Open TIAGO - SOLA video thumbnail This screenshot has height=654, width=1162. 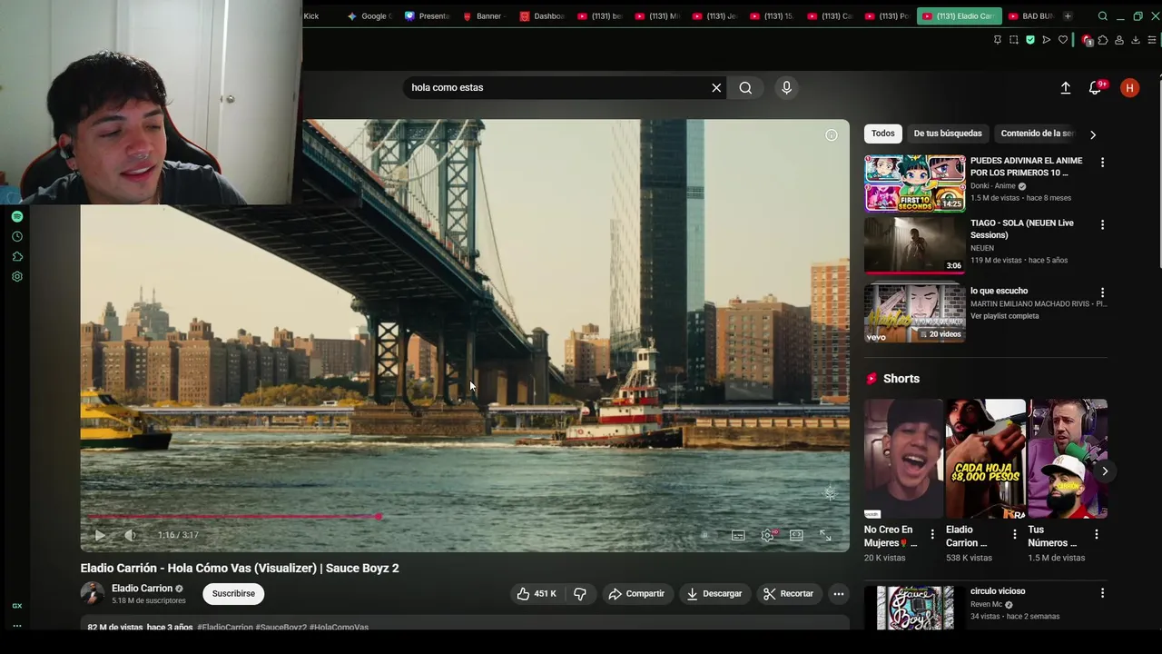(914, 245)
